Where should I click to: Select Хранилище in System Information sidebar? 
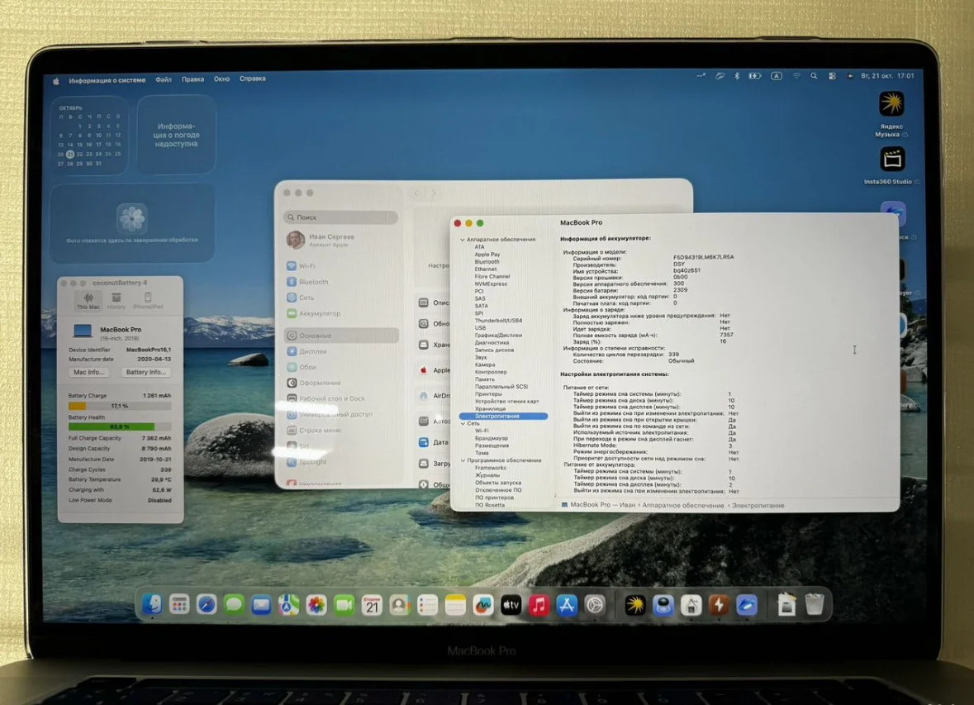(x=490, y=408)
